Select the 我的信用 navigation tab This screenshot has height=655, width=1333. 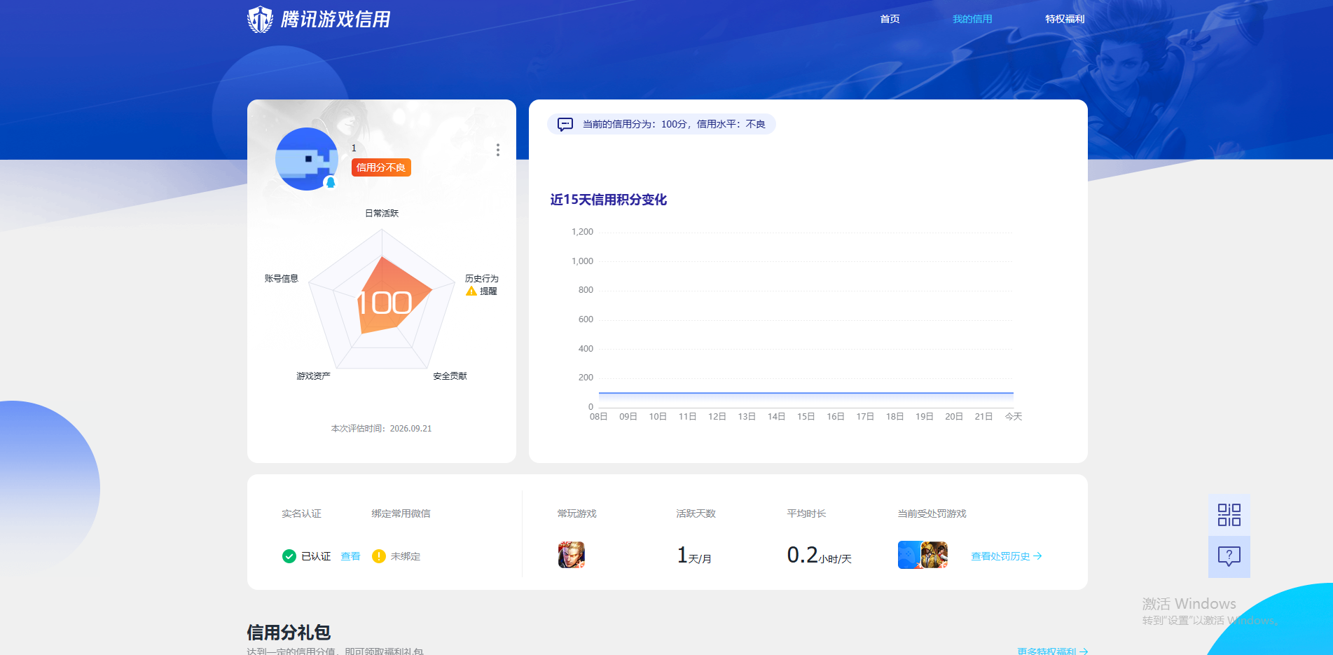(972, 19)
